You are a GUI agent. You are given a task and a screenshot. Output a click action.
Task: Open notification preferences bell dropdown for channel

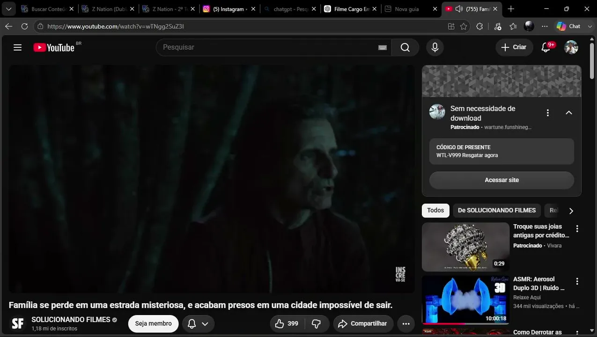pos(198,323)
